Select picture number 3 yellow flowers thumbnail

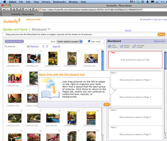coord(53,58)
